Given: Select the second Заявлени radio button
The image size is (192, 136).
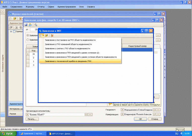Looking at the screenshot, I should tap(28, 40).
